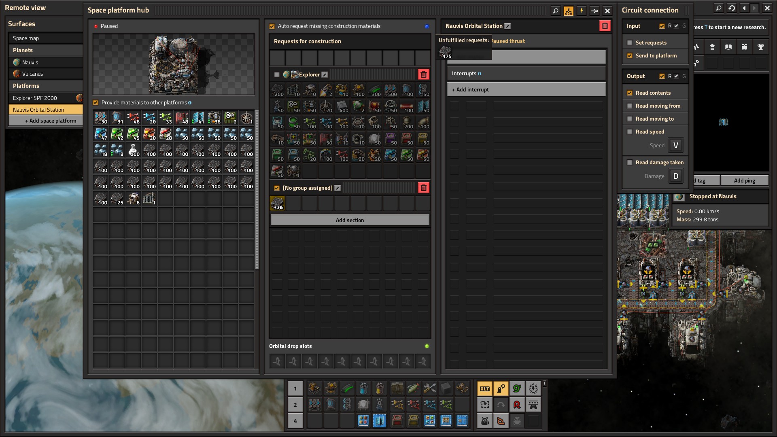The height and width of the screenshot is (437, 777).
Task: Enable the Read damage taken checkbox
Action: tap(630, 163)
